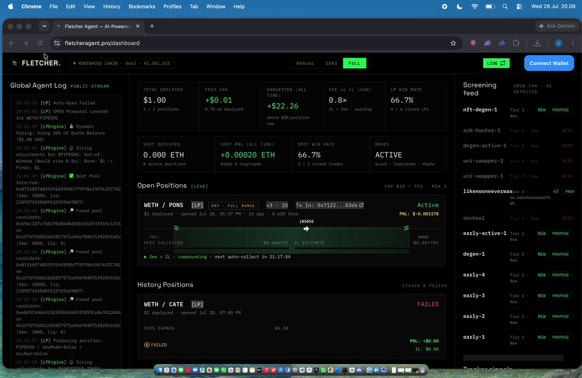Image resolution: width=582 pixels, height=378 pixels.
Task: Expand the Chrome tab search dropdown
Action: tap(44, 26)
